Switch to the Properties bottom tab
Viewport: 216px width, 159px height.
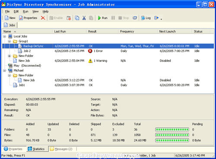point(13,149)
